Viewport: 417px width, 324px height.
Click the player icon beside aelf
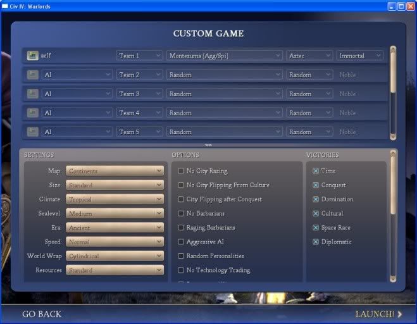(x=33, y=56)
